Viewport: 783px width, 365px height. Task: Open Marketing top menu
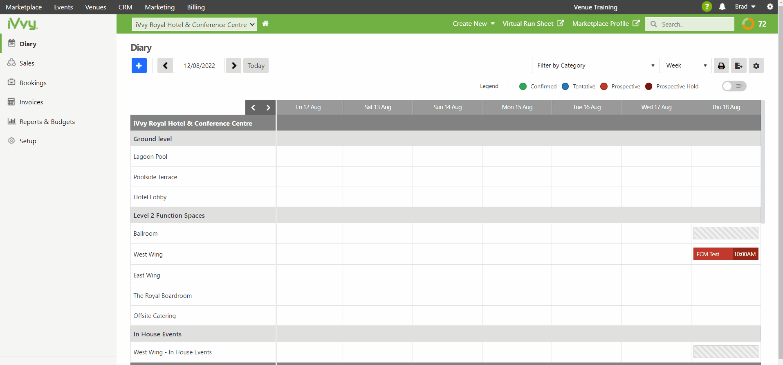pos(160,7)
